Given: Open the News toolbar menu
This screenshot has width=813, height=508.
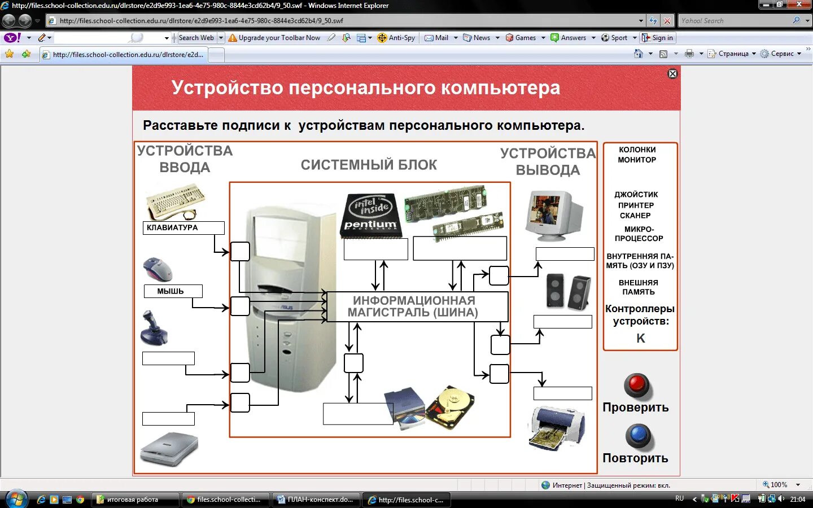Looking at the screenshot, I should tap(481, 38).
